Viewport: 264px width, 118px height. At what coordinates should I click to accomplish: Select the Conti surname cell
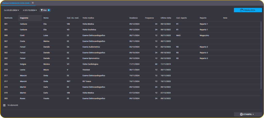tap(22, 35)
